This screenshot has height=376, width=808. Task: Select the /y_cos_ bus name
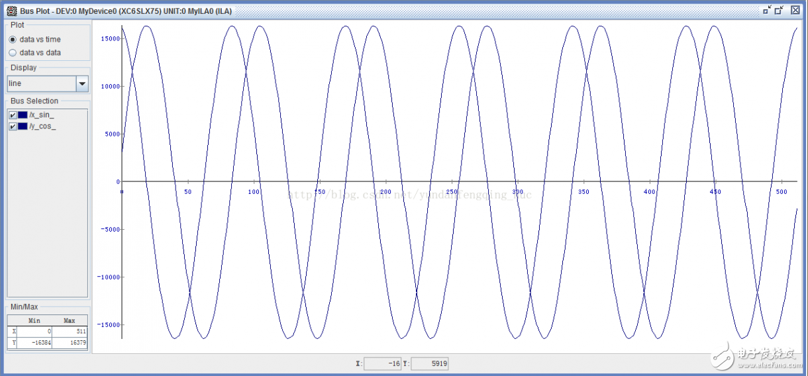43,126
